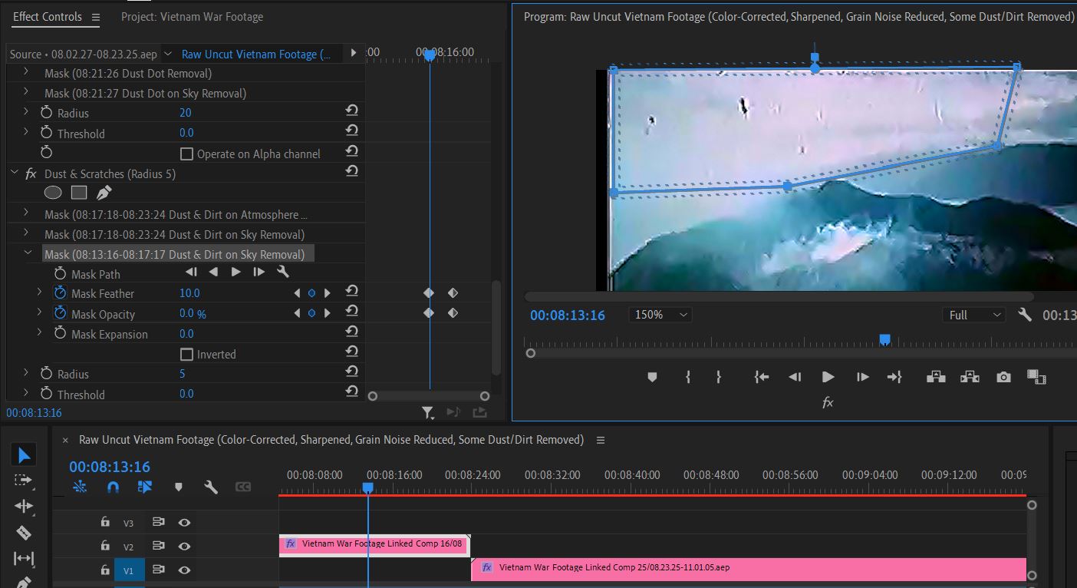Select the Track Select Forward tool
The image size is (1077, 588).
24,481
